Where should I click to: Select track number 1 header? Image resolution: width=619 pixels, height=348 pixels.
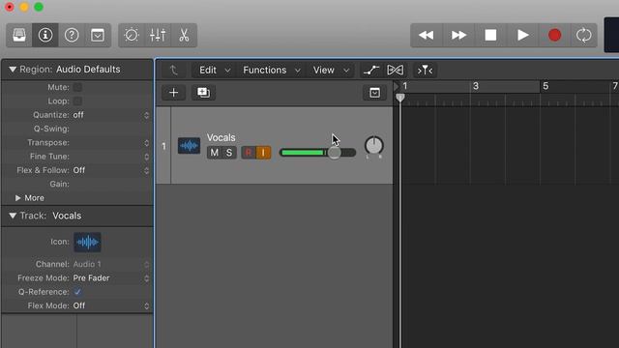(163, 146)
